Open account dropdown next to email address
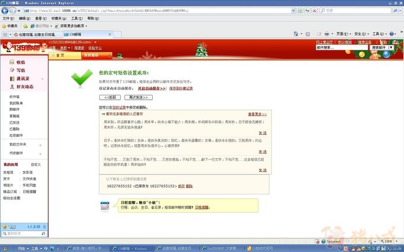The image size is (404, 252). [x=95, y=42]
